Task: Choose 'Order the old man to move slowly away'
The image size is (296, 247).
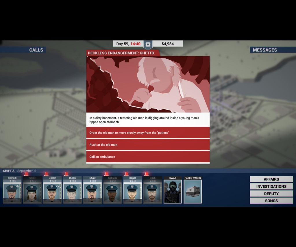Action: pos(148,133)
